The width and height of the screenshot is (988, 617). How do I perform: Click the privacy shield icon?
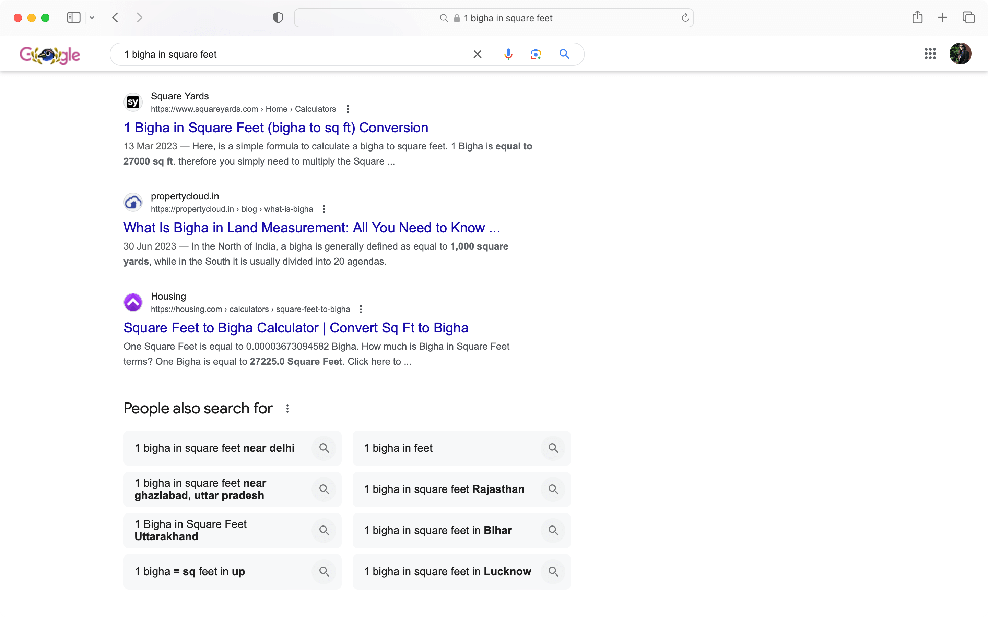pyautogui.click(x=278, y=17)
